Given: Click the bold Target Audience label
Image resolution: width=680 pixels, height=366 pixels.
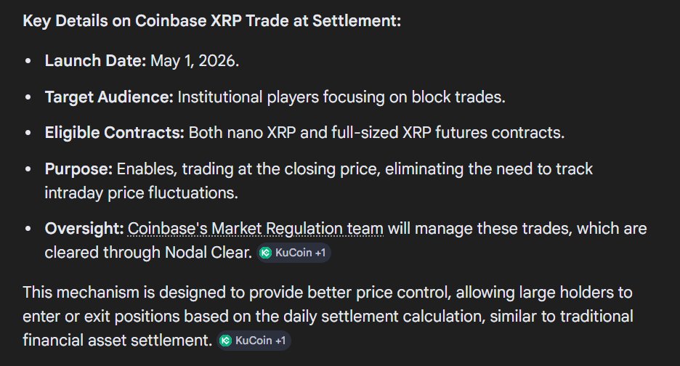Looking at the screenshot, I should pos(109,97).
